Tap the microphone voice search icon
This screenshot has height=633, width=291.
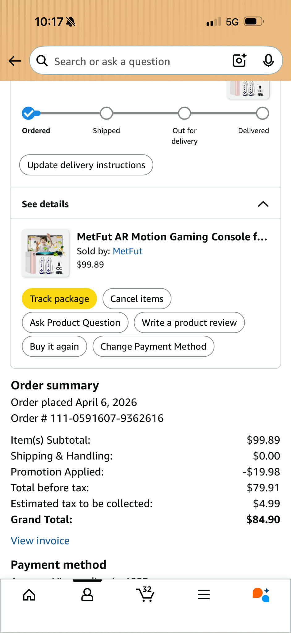[268, 60]
